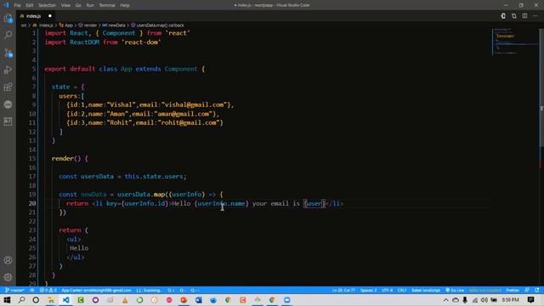This screenshot has width=544, height=306.
Task: Open the Terminal menu
Action: pyautogui.click(x=107, y=5)
